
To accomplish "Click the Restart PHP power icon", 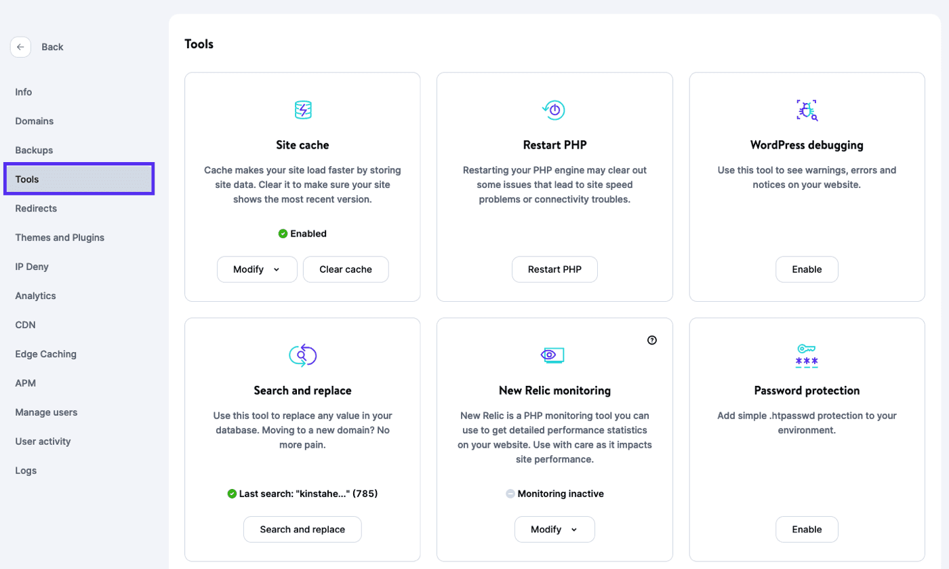I will [554, 110].
